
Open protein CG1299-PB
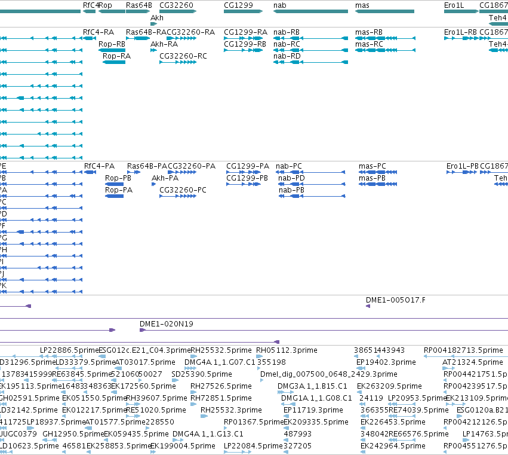[247, 178]
